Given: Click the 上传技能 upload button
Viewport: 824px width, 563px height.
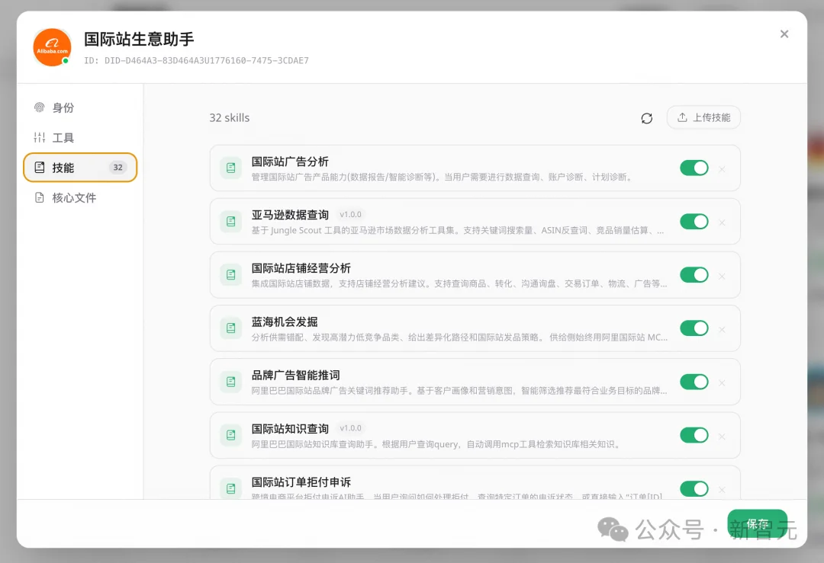Looking at the screenshot, I should (x=703, y=117).
